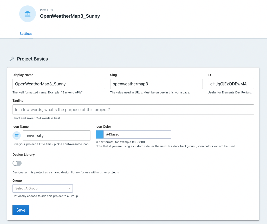Click the Project Basics heading

tap(32, 59)
